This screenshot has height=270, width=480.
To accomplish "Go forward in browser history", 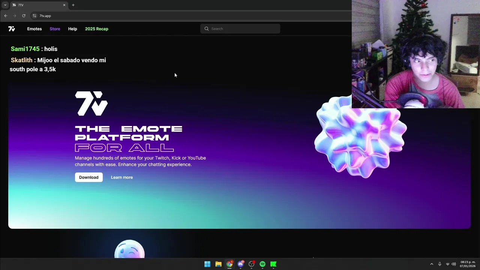I will point(15,16).
